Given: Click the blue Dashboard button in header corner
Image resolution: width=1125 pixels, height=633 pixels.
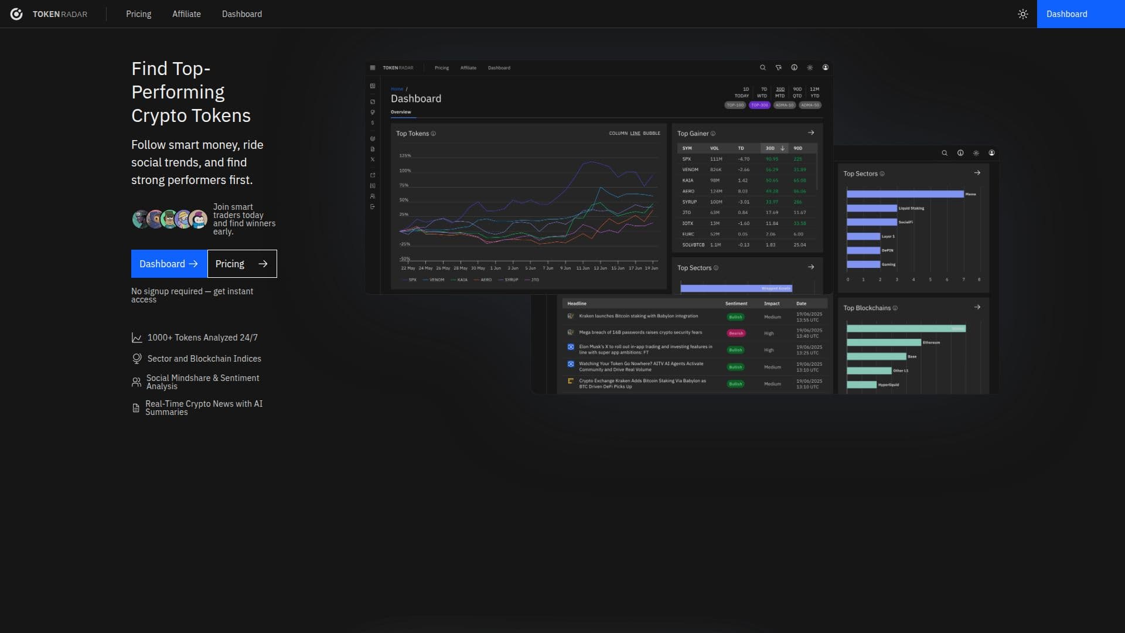Looking at the screenshot, I should (1080, 14).
